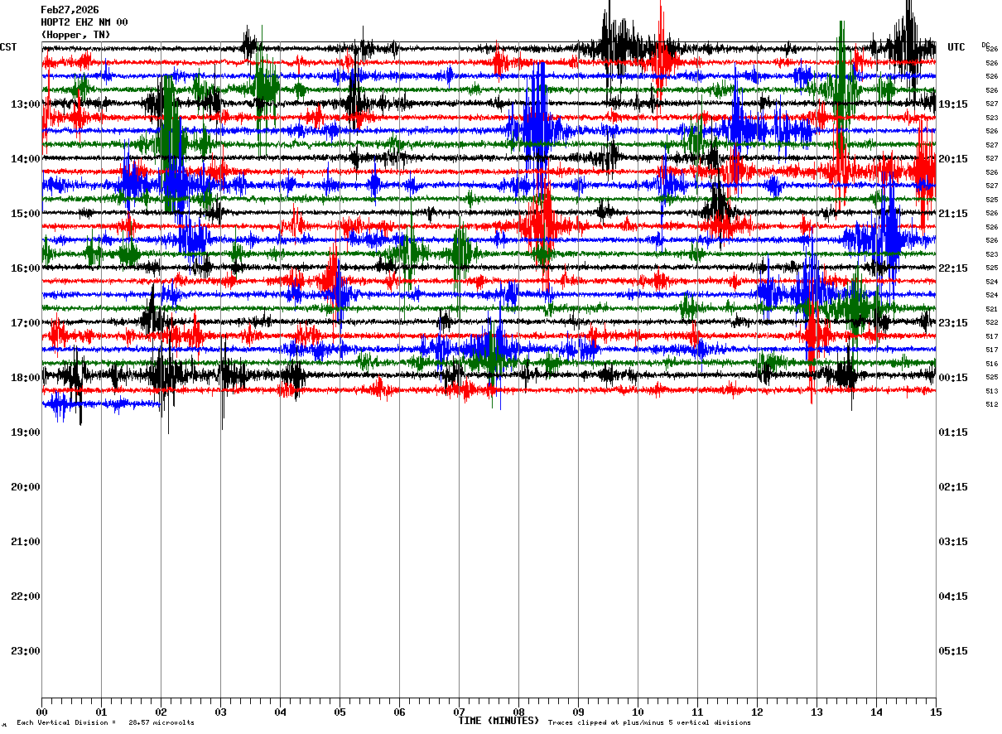
Task: Click the 15 minute axis tick label
Action: (936, 712)
